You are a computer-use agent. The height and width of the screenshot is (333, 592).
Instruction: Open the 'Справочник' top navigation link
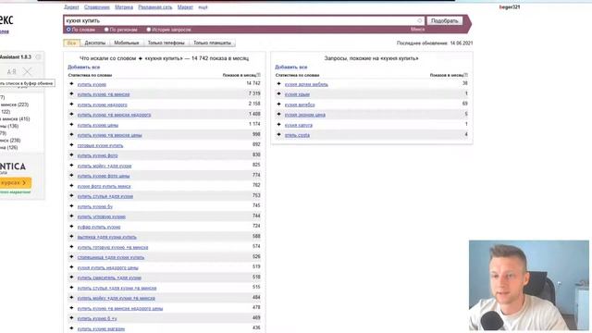tap(97, 7)
